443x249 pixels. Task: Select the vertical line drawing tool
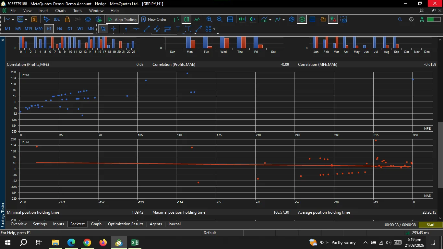(x=126, y=29)
